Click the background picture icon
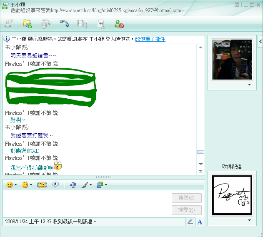263x237 pixels. (100, 185)
